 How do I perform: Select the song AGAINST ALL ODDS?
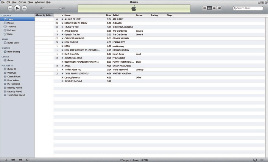pyautogui.click(x=73, y=58)
